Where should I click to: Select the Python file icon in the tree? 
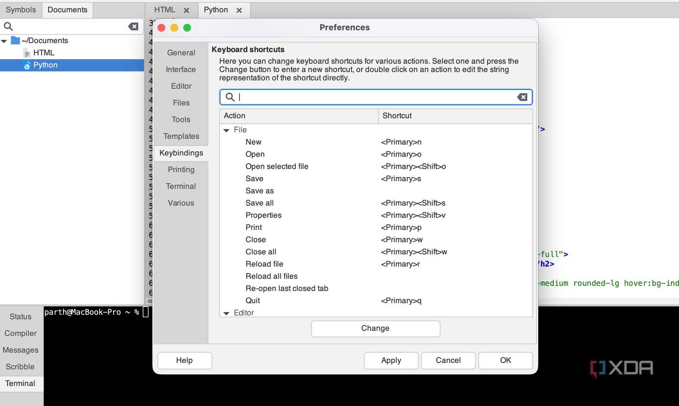[x=27, y=65]
